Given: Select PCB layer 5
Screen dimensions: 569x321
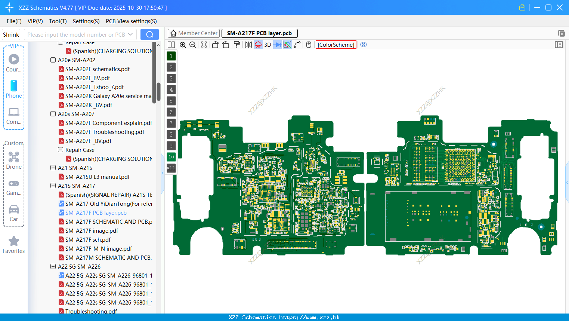Looking at the screenshot, I should point(171,101).
